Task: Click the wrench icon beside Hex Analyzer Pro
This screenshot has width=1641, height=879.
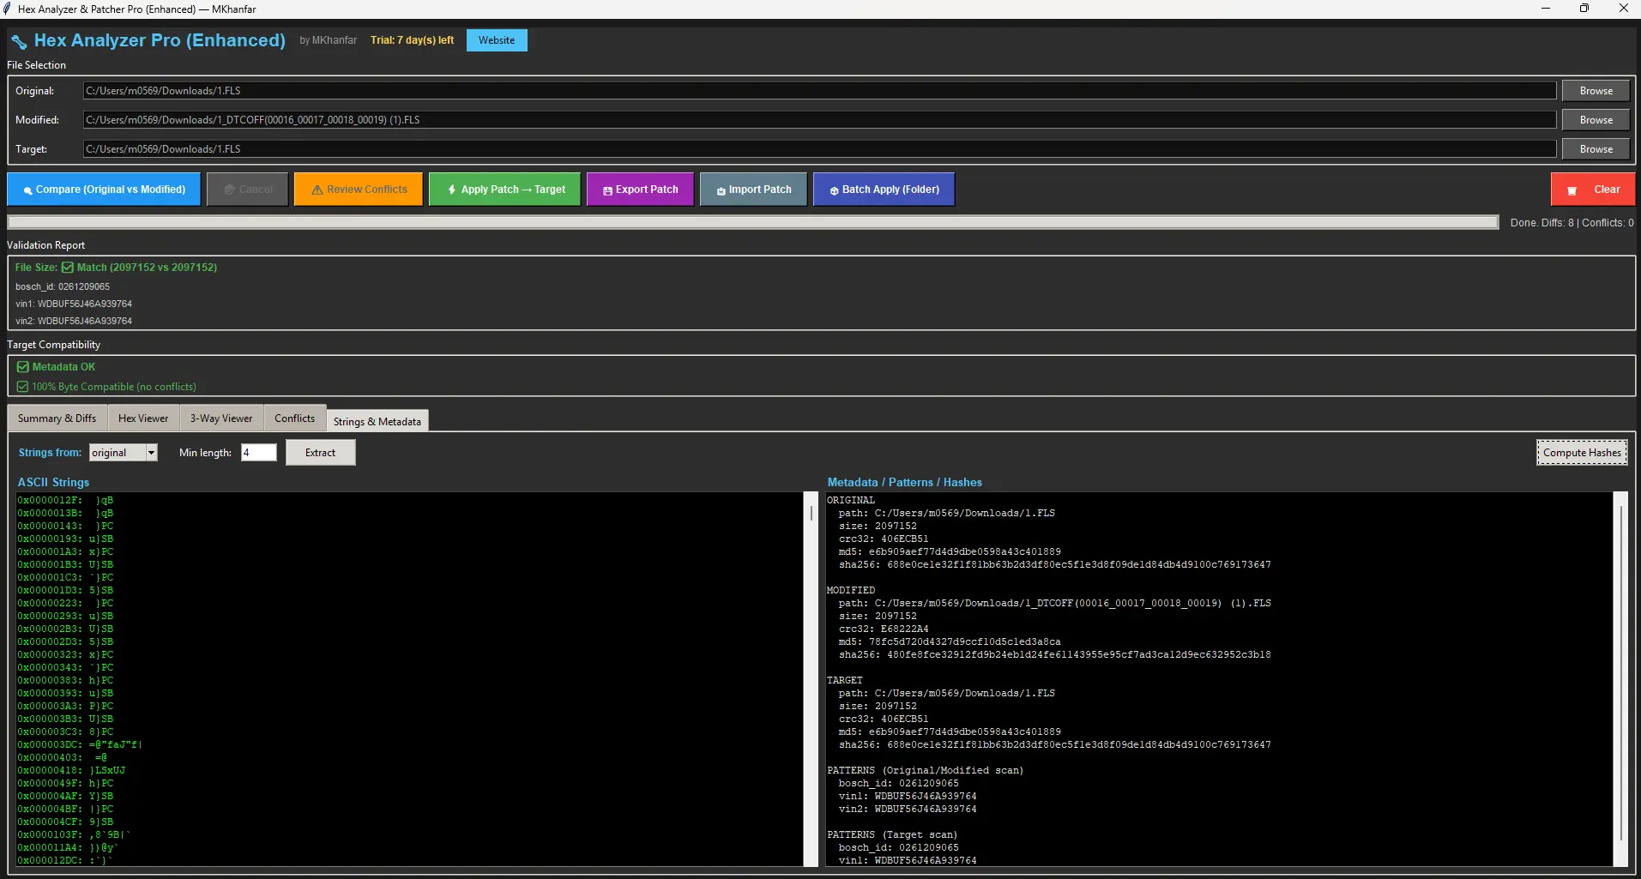Action: pos(19,40)
